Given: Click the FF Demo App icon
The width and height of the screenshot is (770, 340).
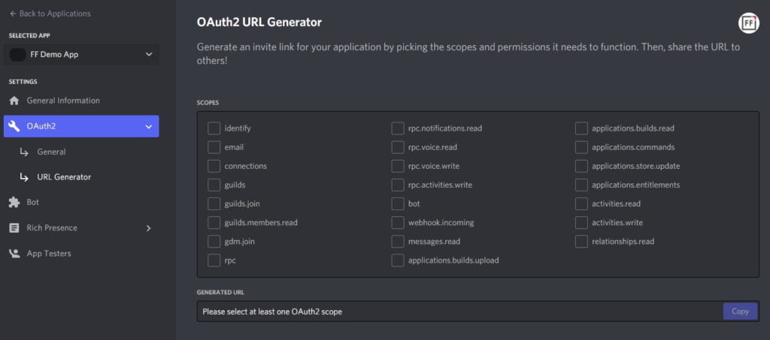Looking at the screenshot, I should (17, 54).
